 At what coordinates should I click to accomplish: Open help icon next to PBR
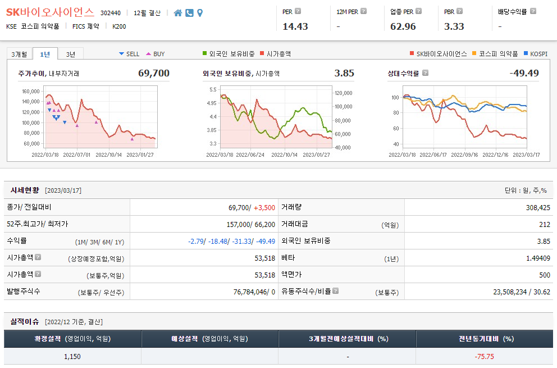(x=459, y=11)
